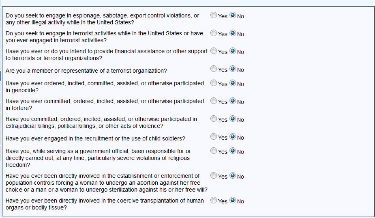Select Yes for religious freedom violations question
The height and width of the screenshot is (218, 375).
coord(214,151)
